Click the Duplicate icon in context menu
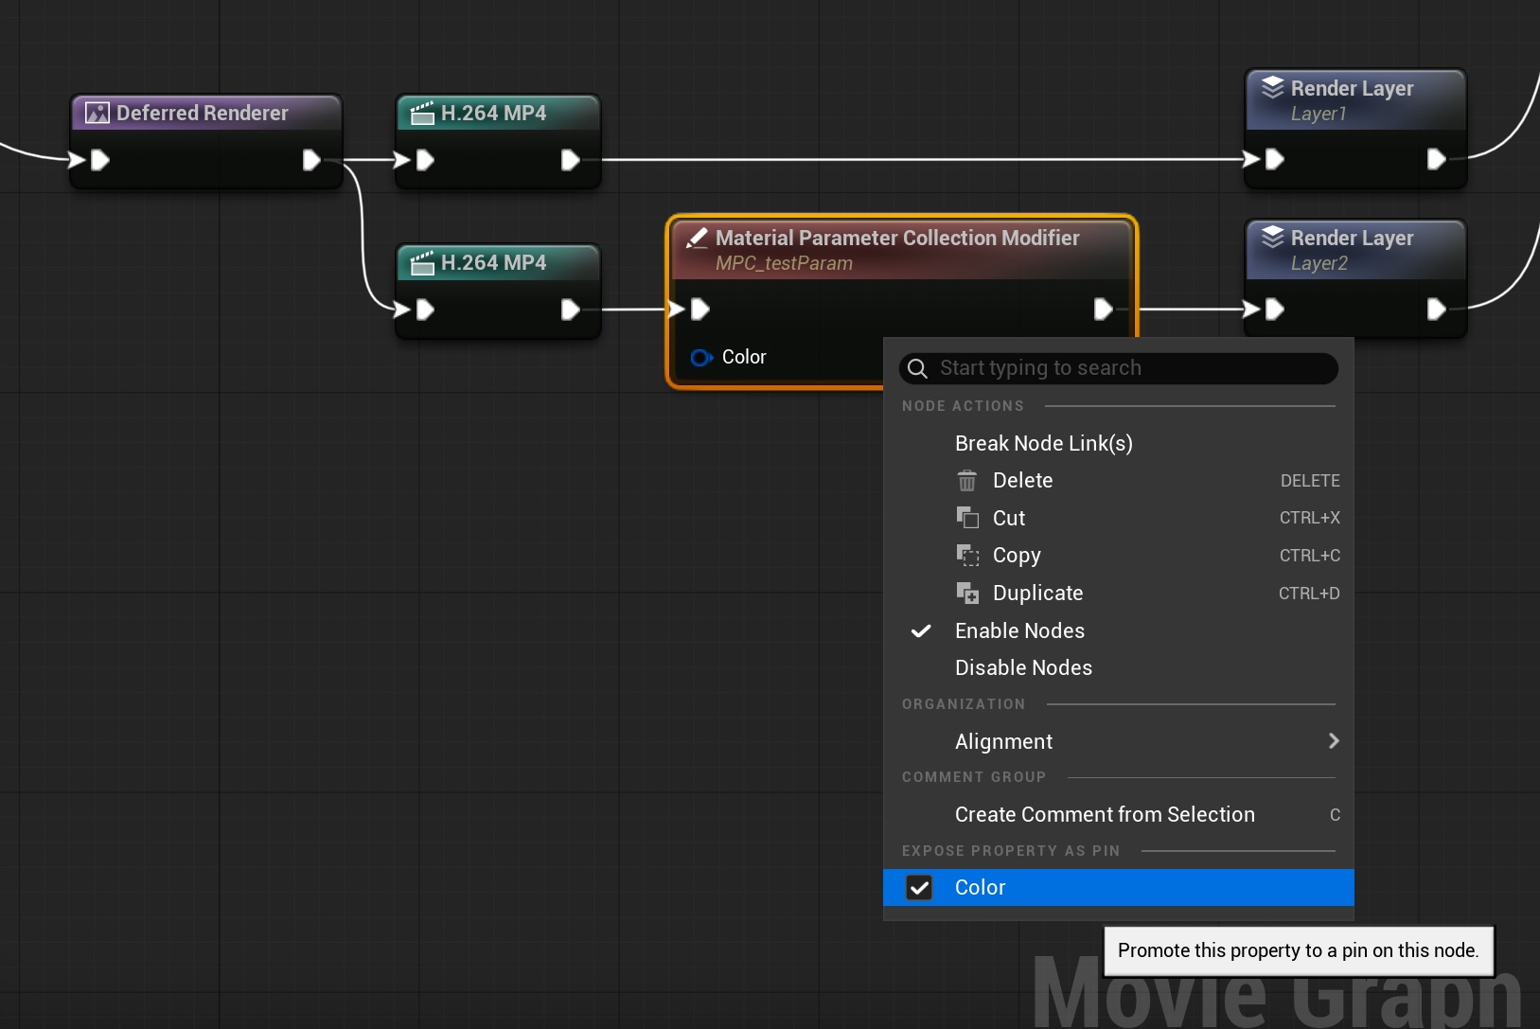Viewport: 1540px width, 1029px height. coord(966,594)
